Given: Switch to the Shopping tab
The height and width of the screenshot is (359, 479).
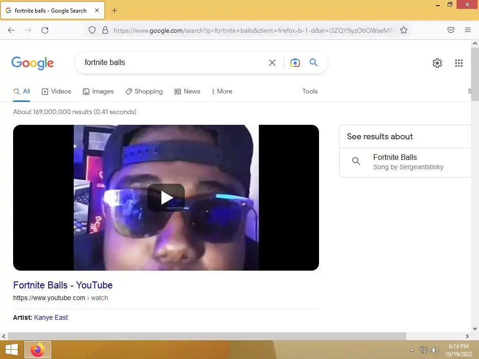Looking at the screenshot, I should point(144,91).
